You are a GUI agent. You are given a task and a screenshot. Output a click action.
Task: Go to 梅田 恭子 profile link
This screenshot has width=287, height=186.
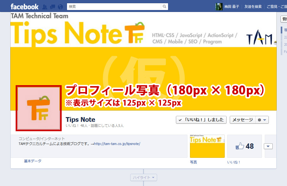(x=232, y=7)
